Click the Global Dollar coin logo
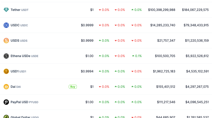Viewport: 212px width, 118px height. [6, 117]
